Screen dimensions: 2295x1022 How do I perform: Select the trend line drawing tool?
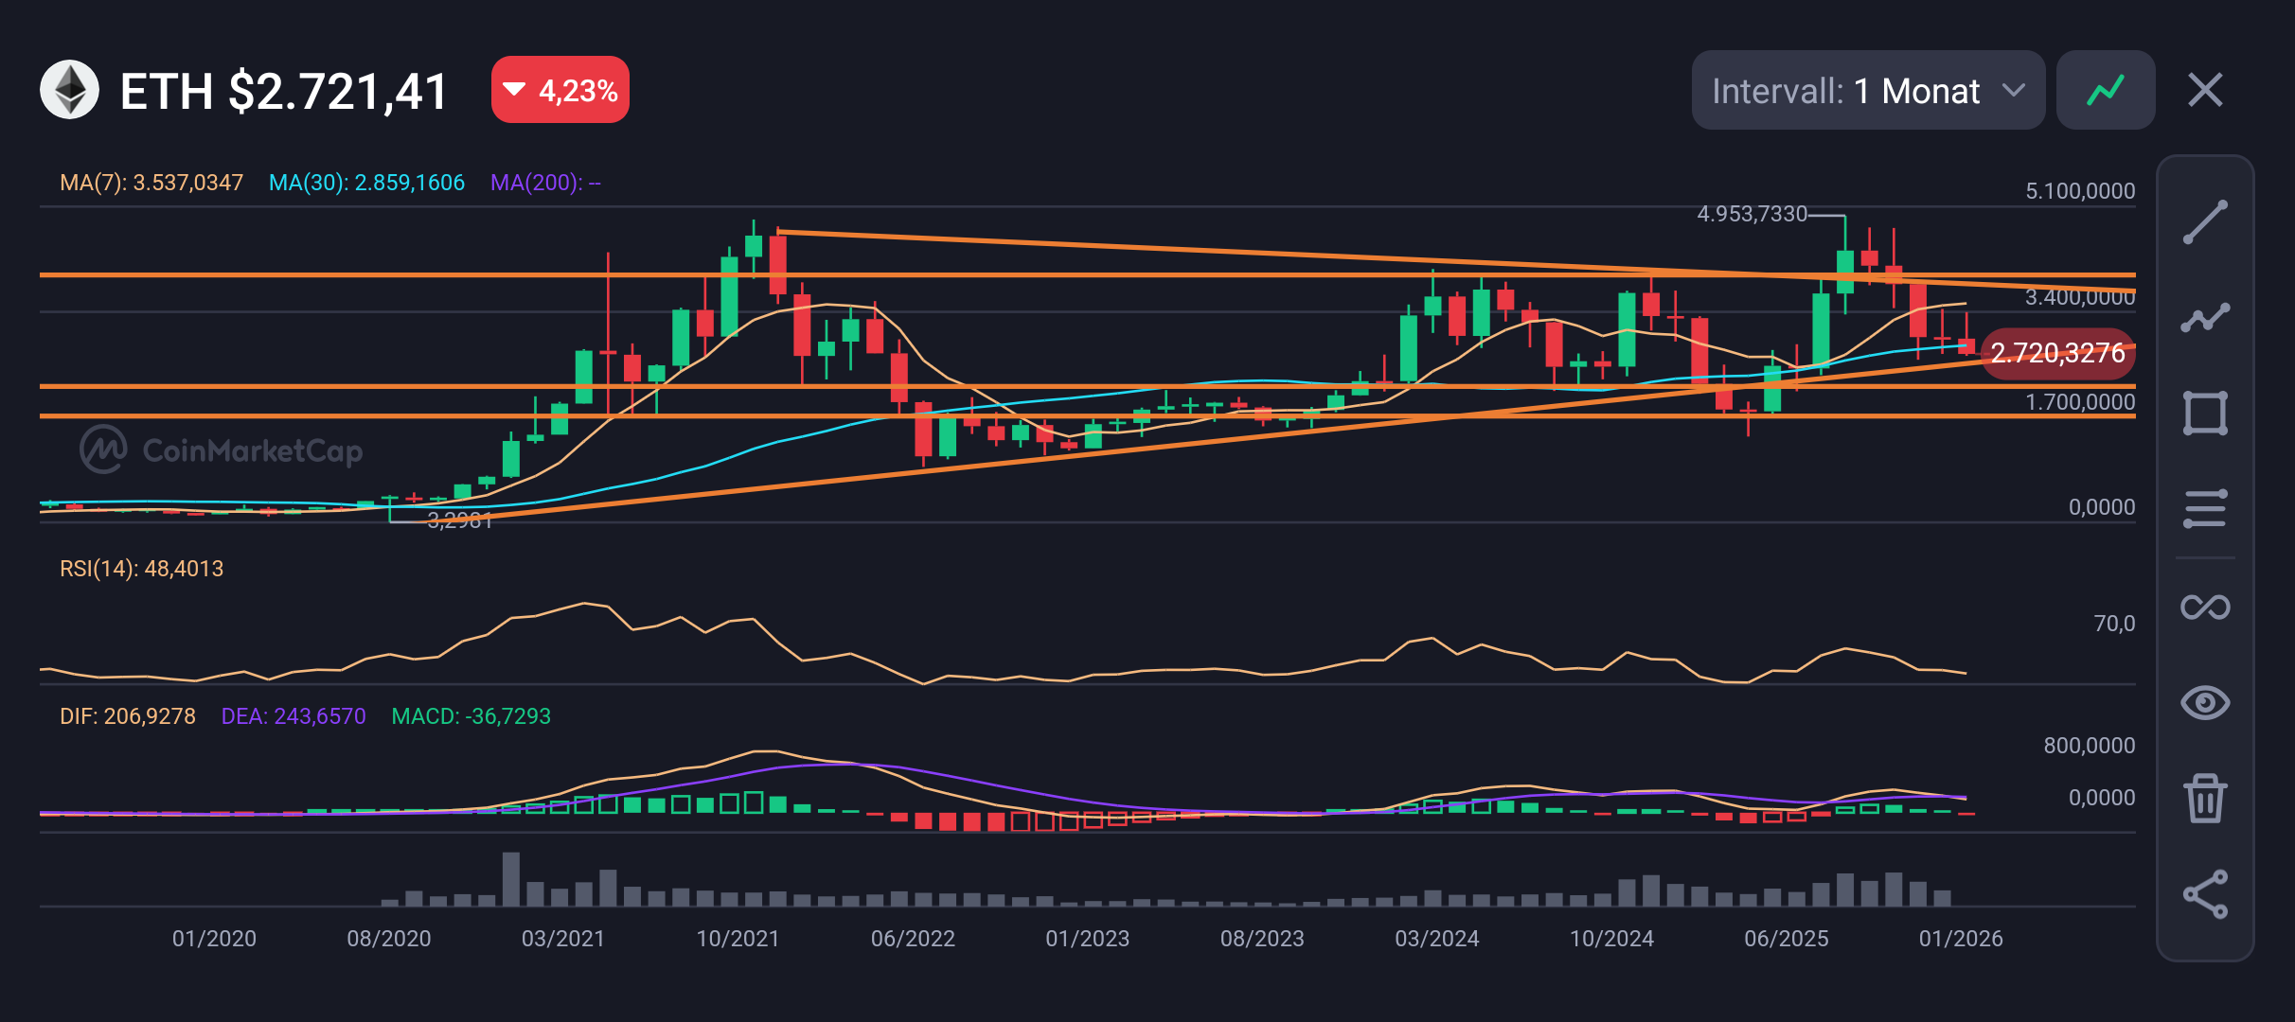2206,220
